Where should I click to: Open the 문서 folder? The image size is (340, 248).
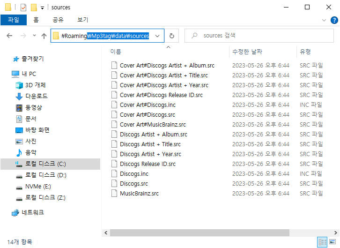31,119
